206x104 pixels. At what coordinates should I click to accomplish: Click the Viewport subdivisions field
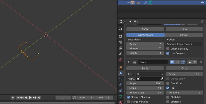coord(145,48)
